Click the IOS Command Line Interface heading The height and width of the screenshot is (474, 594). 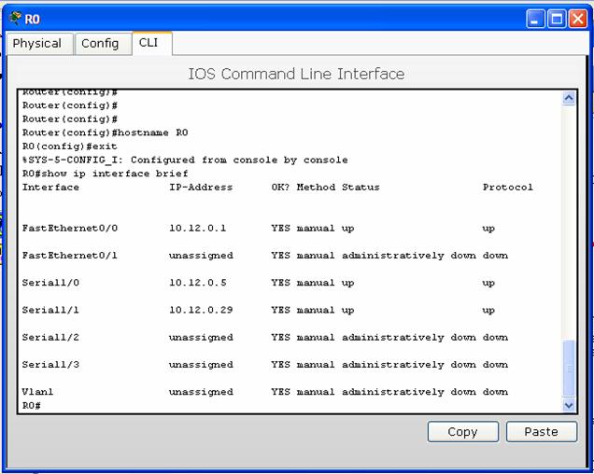pyautogui.click(x=296, y=74)
